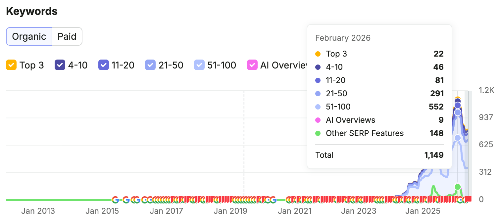The width and height of the screenshot is (500, 223).
Task: Click the 11-20 value 81
Action: click(439, 80)
